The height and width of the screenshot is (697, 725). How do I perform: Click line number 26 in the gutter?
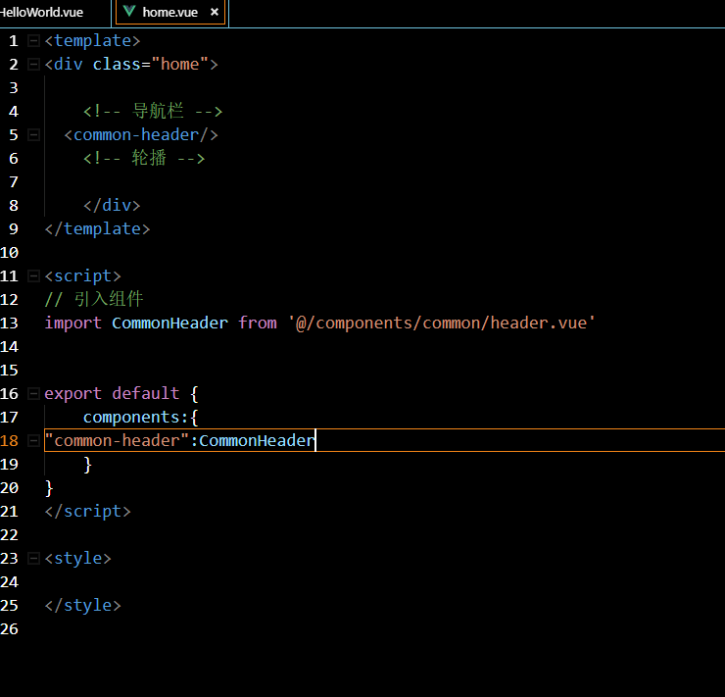point(9,629)
